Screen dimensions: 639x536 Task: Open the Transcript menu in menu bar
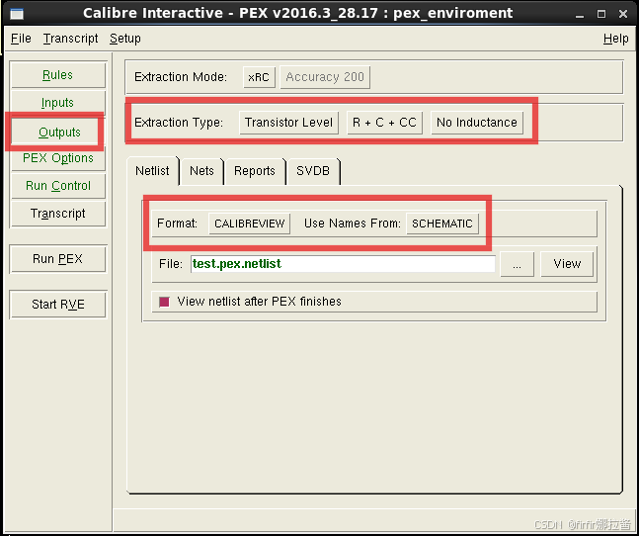click(70, 39)
